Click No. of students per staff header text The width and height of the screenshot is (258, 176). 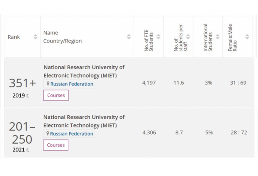[x=181, y=38]
